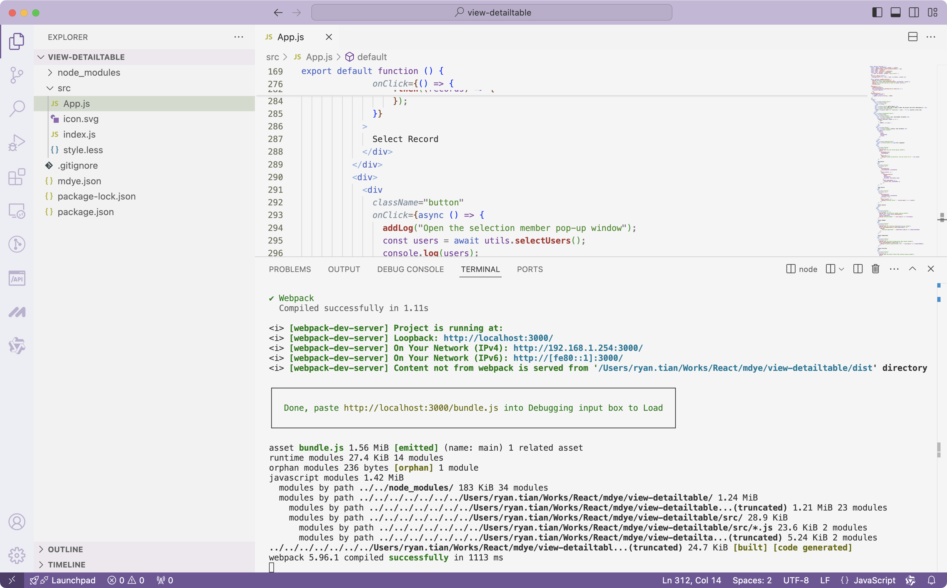The image size is (947, 588).
Task: Go forward in navigation history
Action: point(297,12)
